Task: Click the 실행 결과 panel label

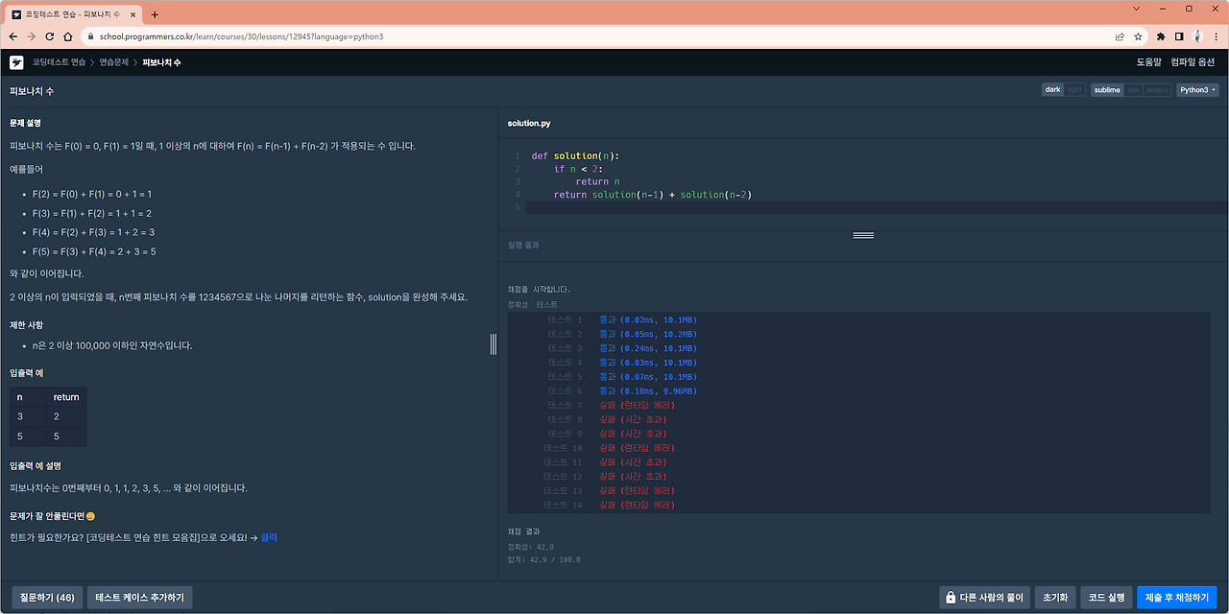Action: coord(523,245)
